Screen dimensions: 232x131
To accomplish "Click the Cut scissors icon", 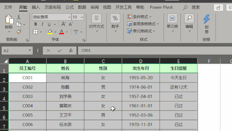I will click(19, 17).
